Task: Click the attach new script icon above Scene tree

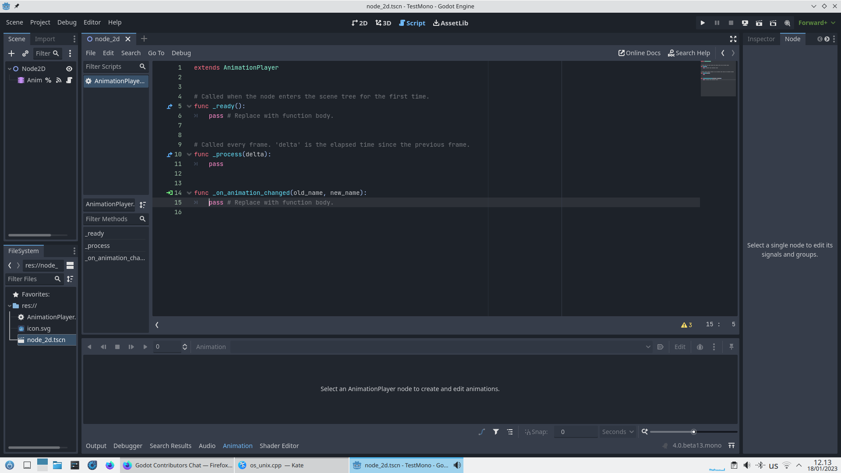Action: click(x=25, y=53)
